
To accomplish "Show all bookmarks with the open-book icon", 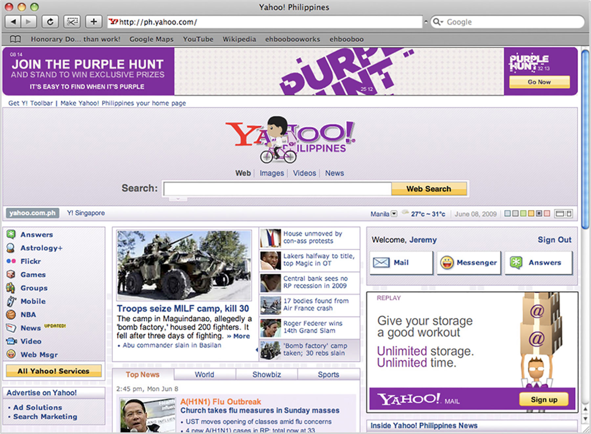I will click(15, 39).
